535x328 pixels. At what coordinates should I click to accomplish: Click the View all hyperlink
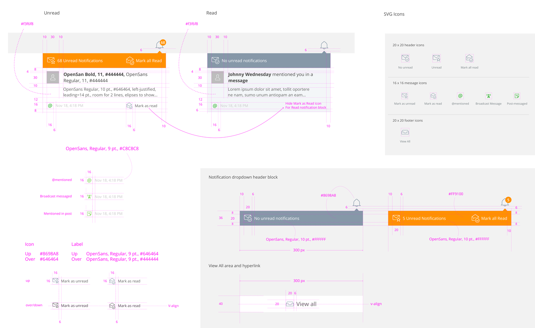tap(305, 303)
